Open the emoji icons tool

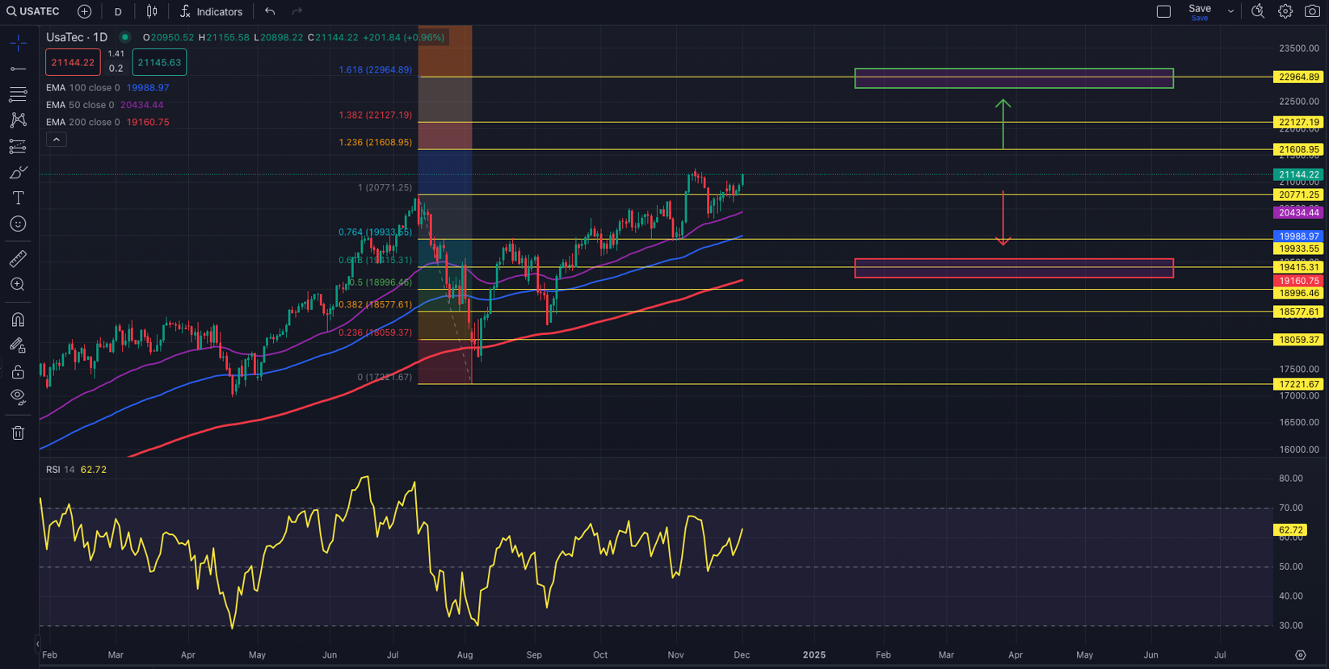(x=18, y=224)
